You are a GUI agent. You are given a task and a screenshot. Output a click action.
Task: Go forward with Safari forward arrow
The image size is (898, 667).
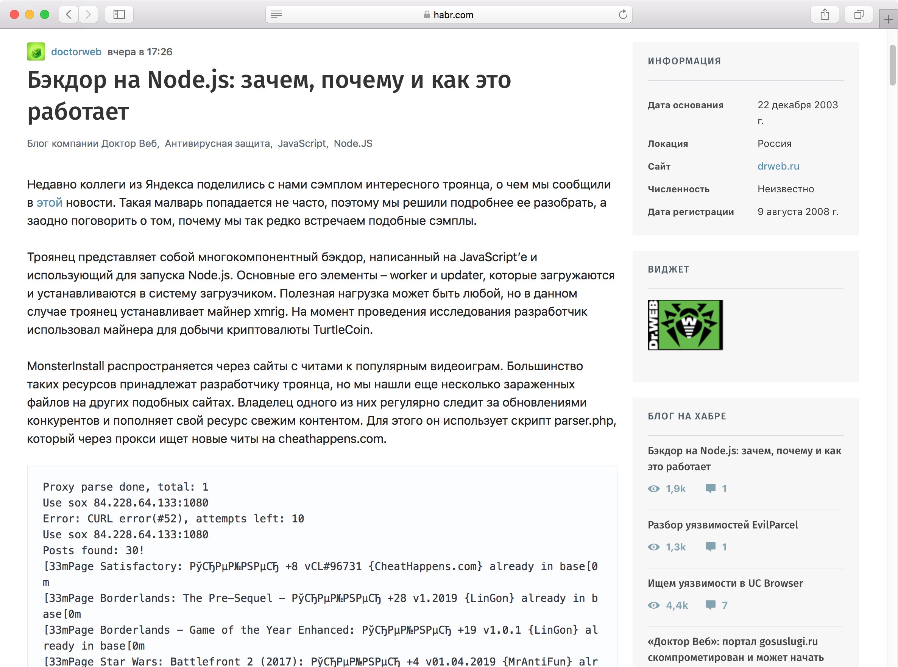87,14
